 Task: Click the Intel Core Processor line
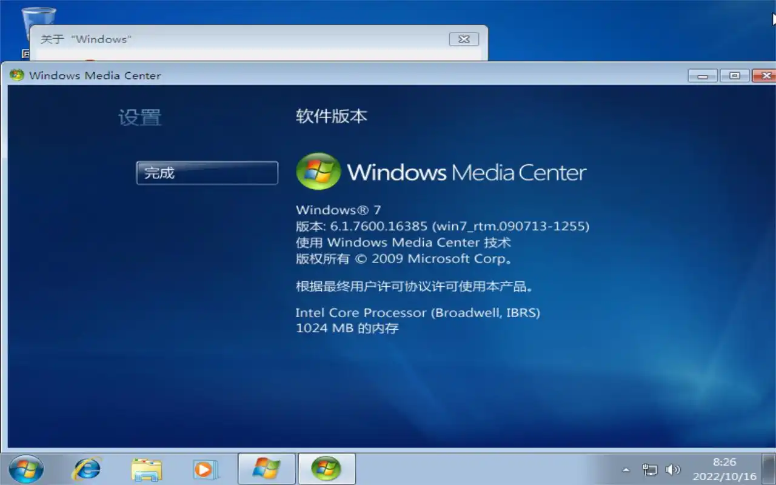418,313
